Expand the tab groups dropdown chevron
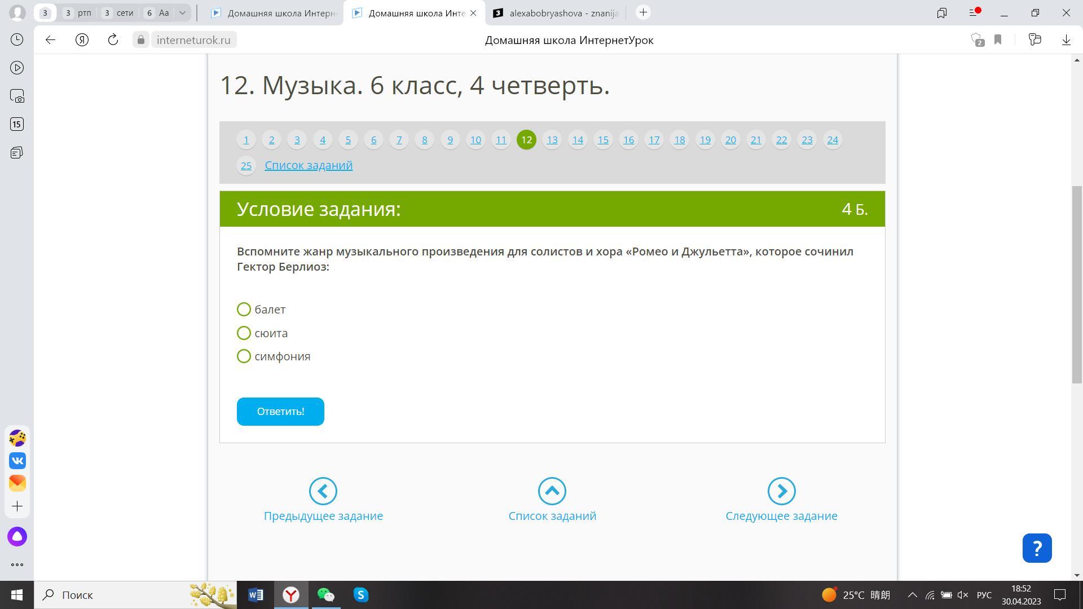 (182, 12)
